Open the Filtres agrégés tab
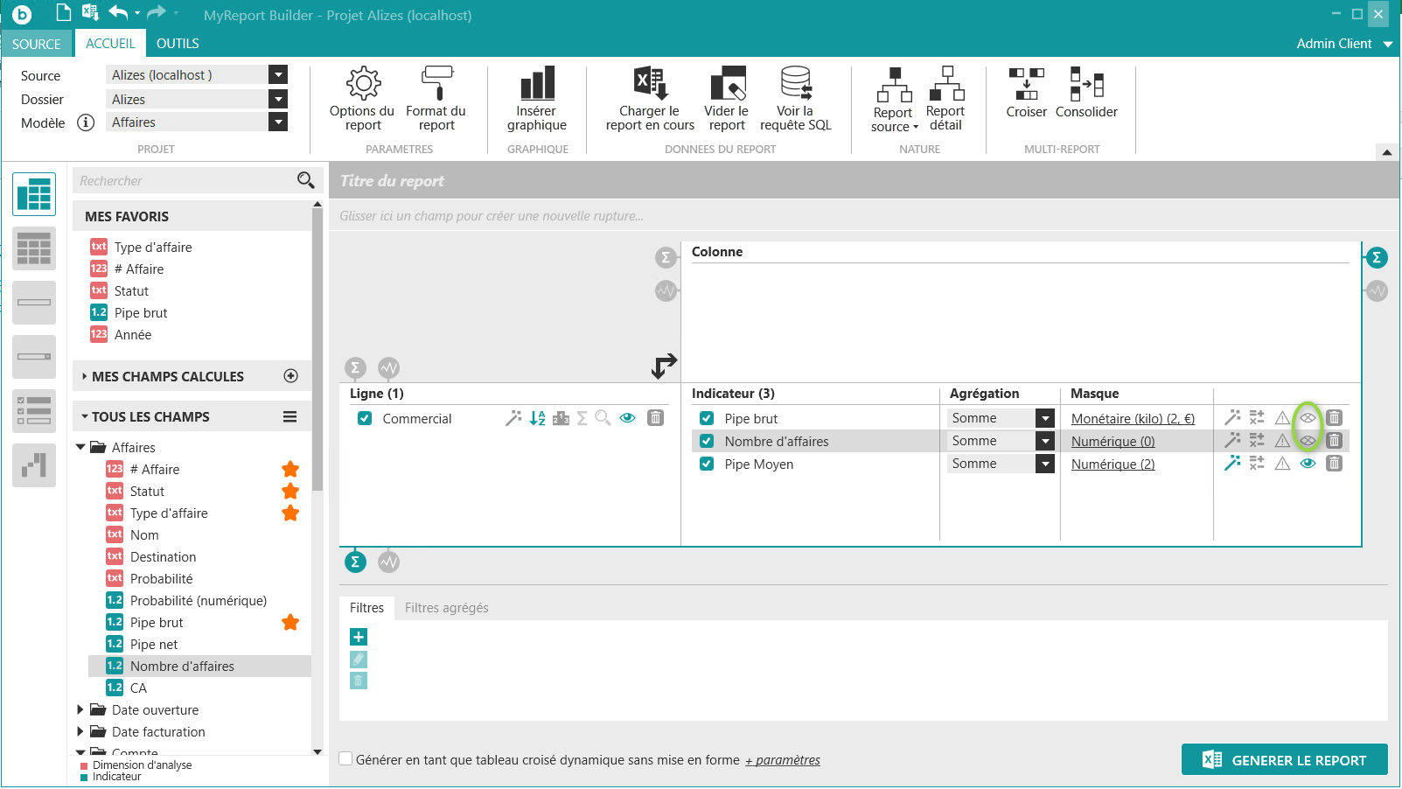The image size is (1402, 789). 446,608
